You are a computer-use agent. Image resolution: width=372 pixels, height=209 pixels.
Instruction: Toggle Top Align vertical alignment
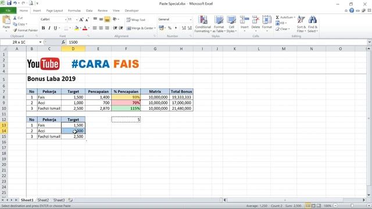pyautogui.click(x=95, y=19)
